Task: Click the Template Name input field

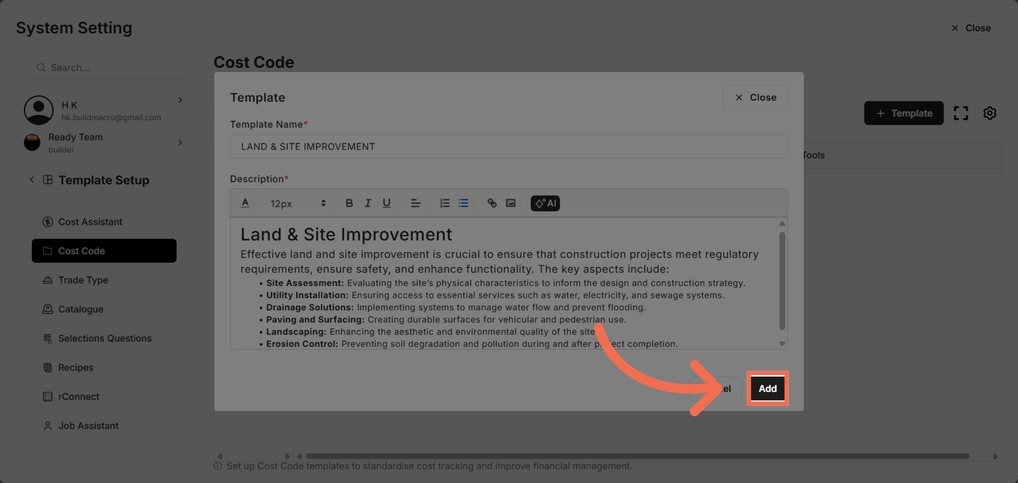Action: click(508, 147)
